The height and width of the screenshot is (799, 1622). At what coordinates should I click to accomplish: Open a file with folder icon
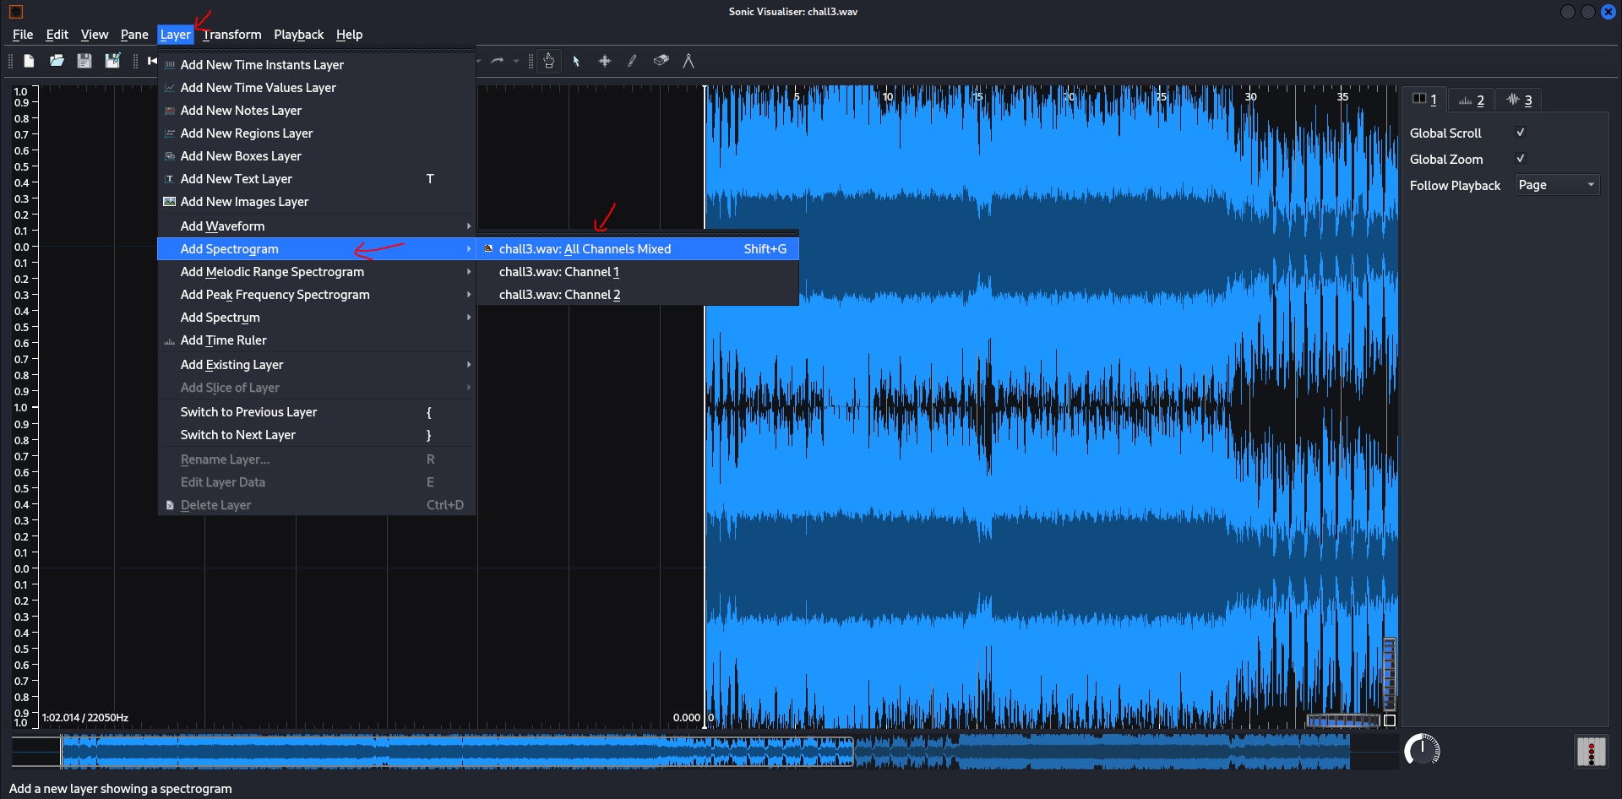click(57, 61)
